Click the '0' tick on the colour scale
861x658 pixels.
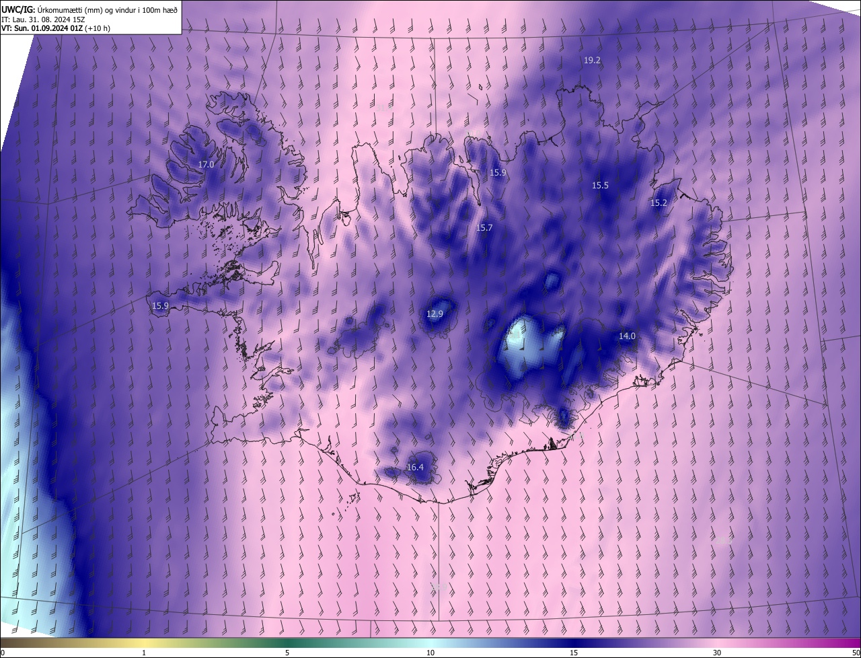click(3, 653)
